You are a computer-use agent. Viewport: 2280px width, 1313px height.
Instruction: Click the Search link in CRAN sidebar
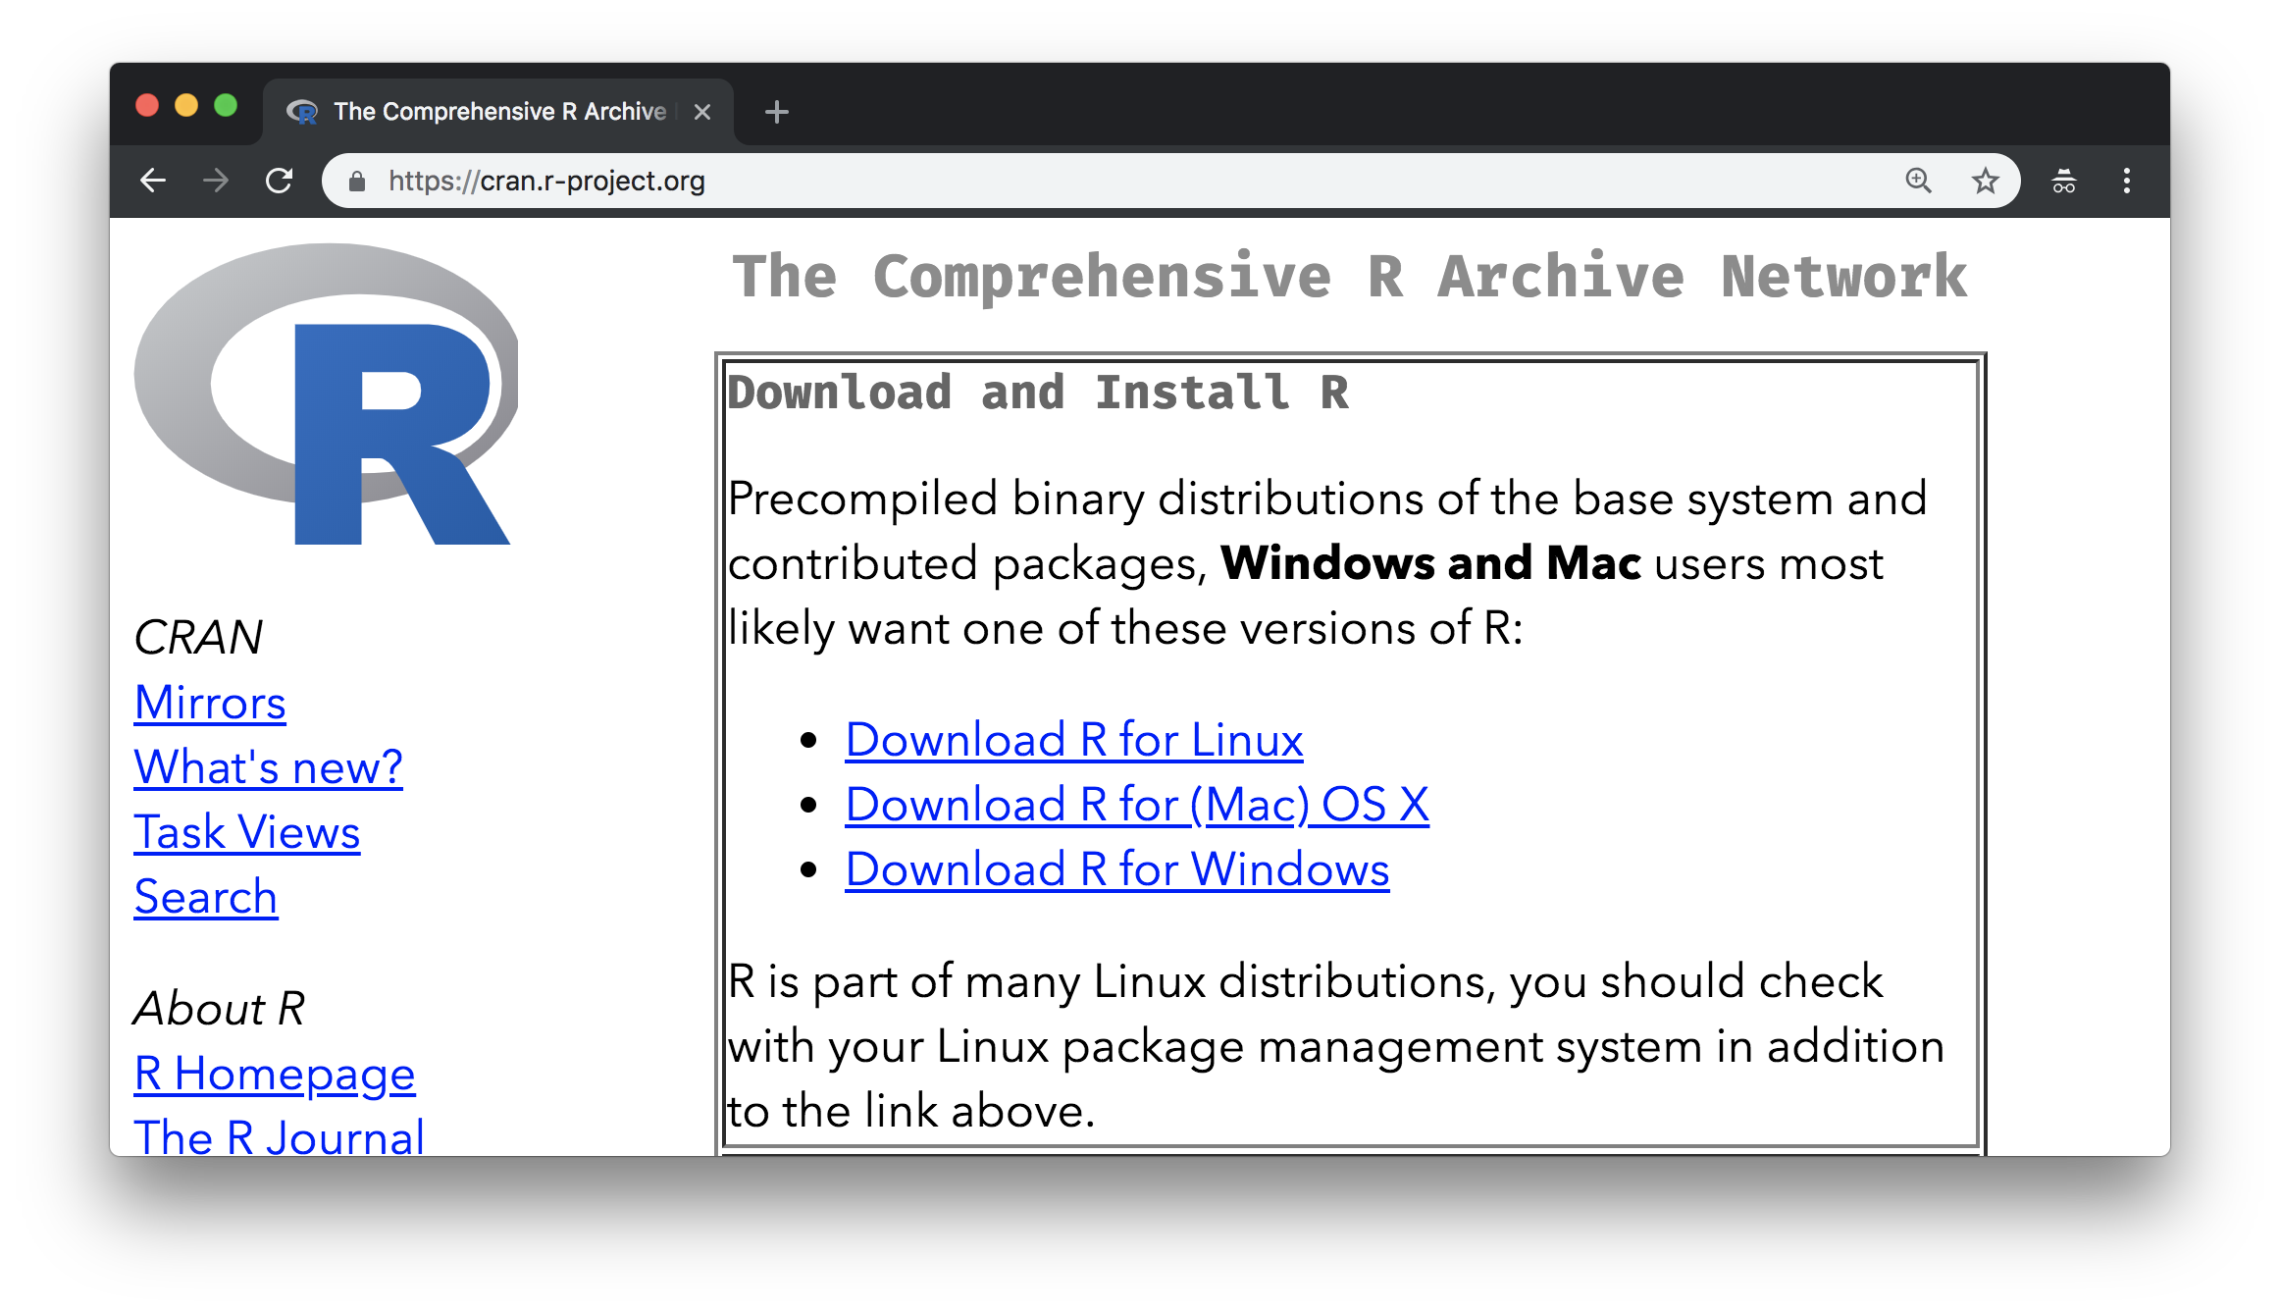[205, 896]
